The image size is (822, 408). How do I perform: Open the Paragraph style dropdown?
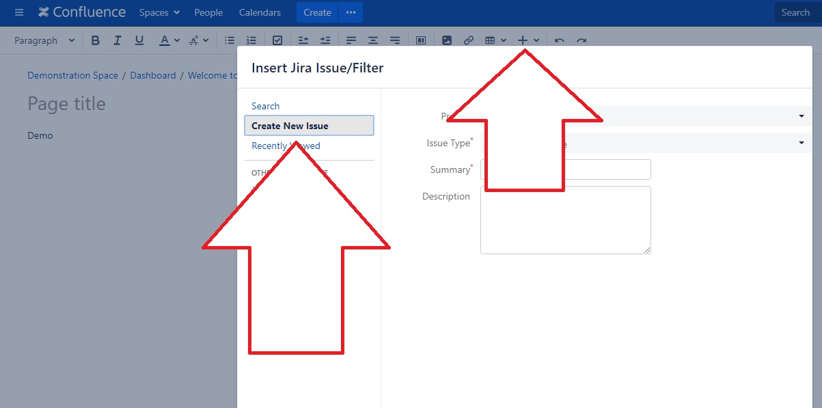42,40
